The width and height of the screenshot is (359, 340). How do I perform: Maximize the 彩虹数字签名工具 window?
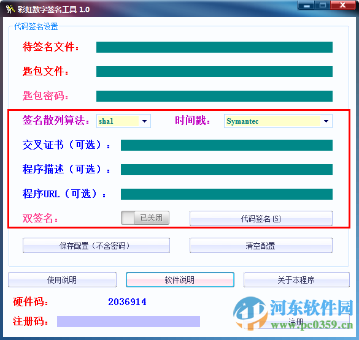point(323,5)
